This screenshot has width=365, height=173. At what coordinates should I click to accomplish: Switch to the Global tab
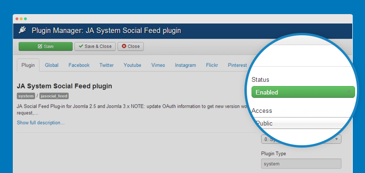[52, 65]
